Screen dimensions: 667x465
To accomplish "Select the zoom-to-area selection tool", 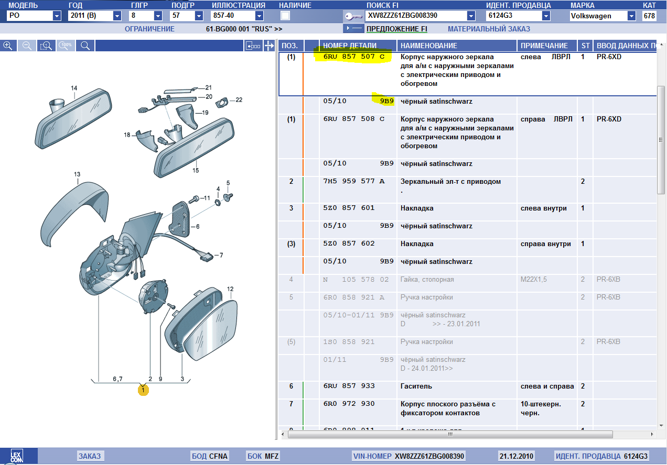I will [47, 46].
